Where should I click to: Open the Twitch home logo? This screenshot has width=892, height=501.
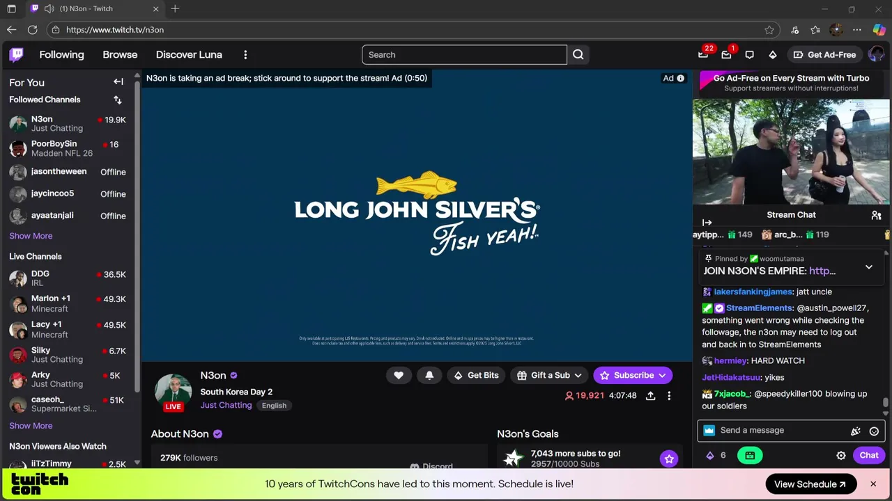coord(16,55)
